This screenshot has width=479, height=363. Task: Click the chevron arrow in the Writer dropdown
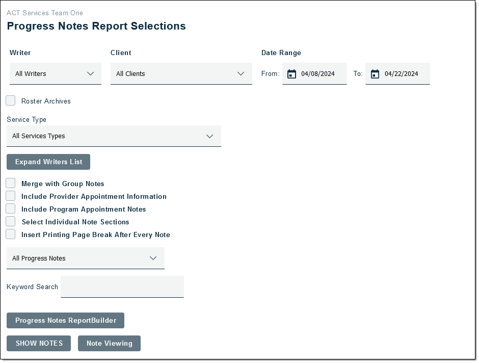point(91,74)
